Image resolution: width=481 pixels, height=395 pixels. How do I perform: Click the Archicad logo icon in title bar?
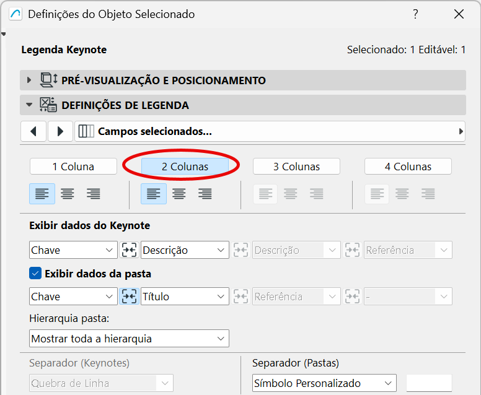point(15,14)
